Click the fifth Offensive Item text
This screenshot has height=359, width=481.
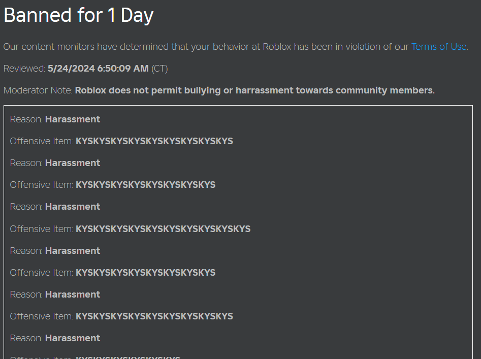point(154,316)
